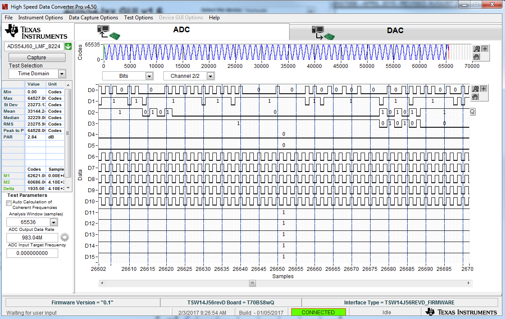Screen dimensions: 505x319
Task: Open the gear settings beside ADC Output Data Rate
Action: [64, 237]
